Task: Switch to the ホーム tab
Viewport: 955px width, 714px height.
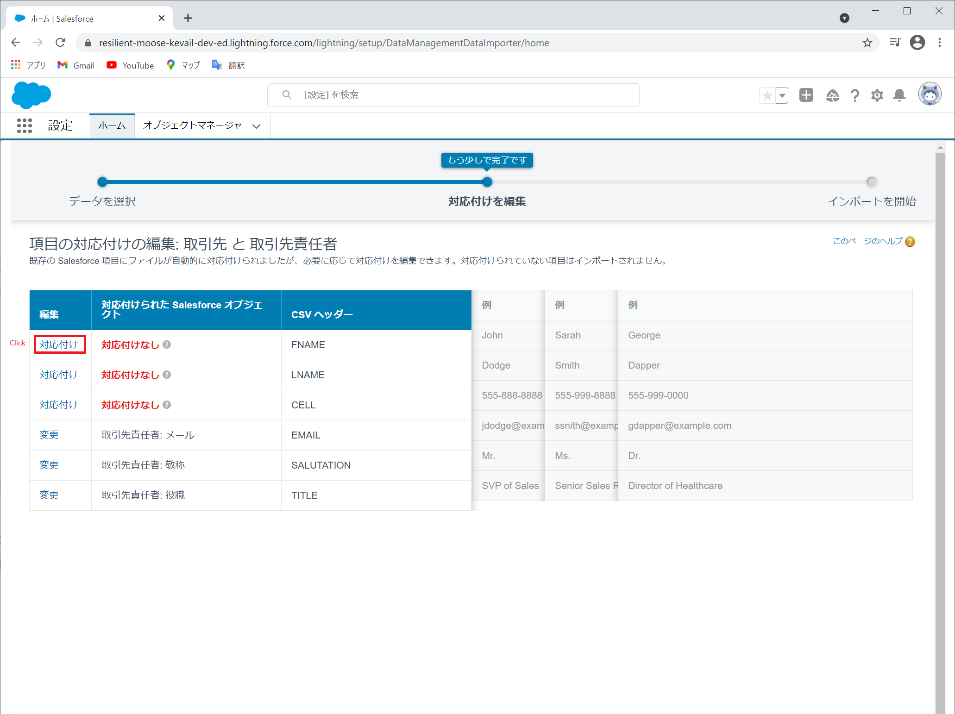Action: [x=112, y=125]
